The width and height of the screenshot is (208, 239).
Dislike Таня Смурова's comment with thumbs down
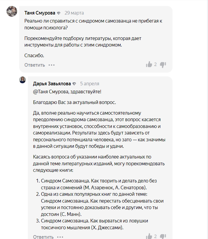[163, 64]
